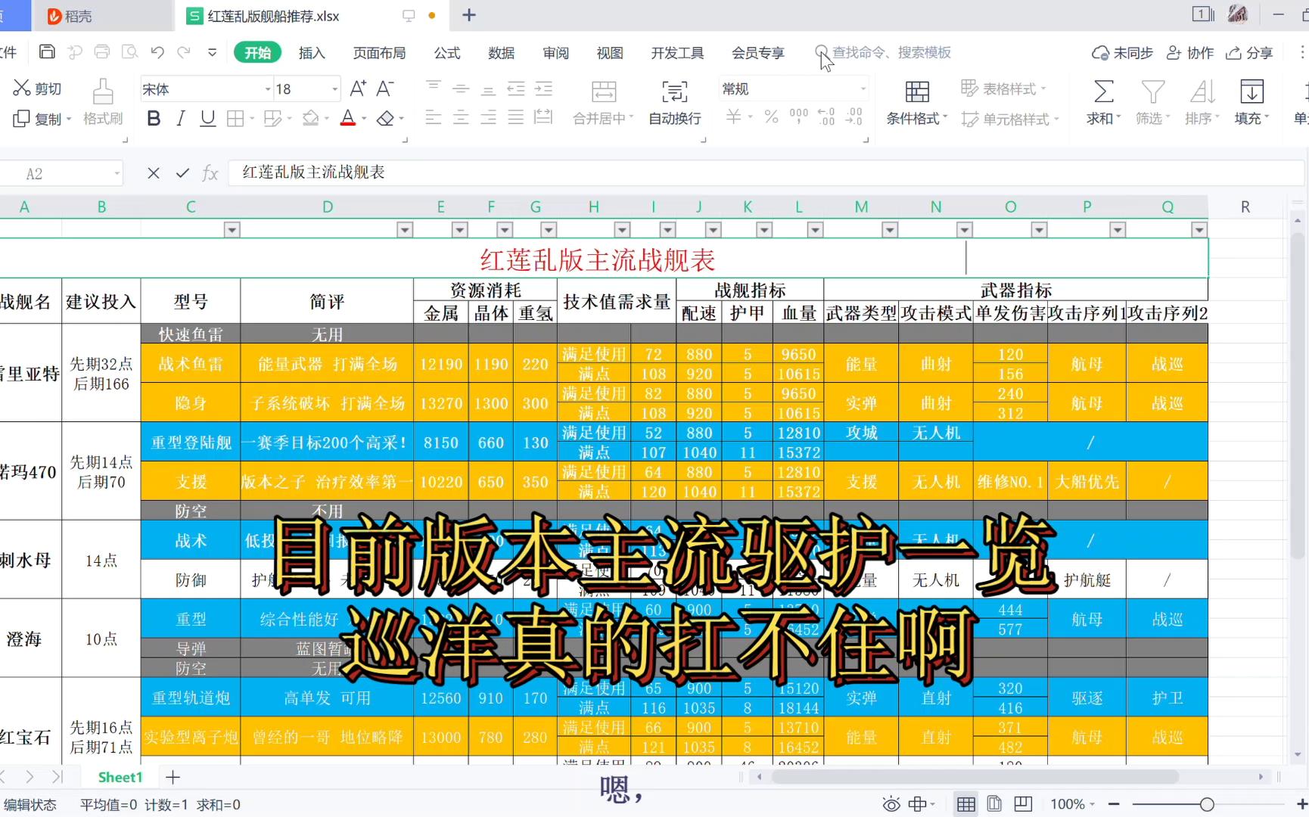Click the decrease font size icon
This screenshot has width=1309, height=817.
pos(385,89)
